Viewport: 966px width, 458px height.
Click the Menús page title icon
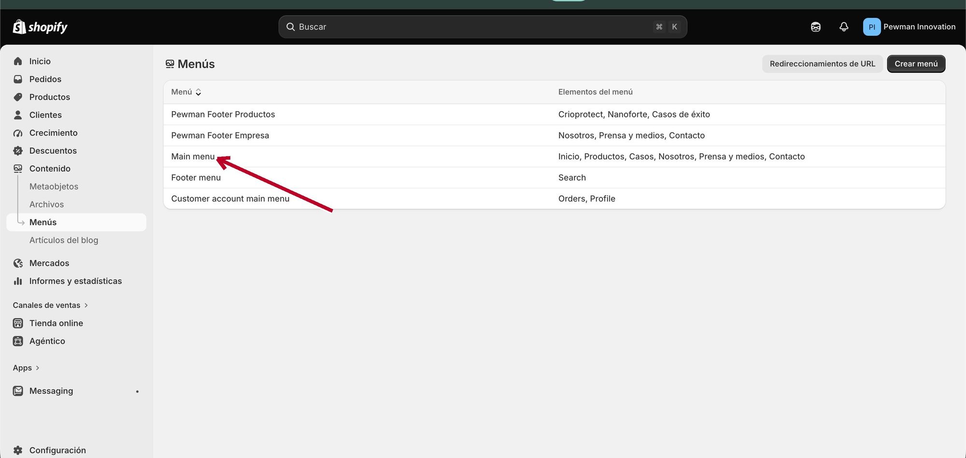click(x=170, y=64)
